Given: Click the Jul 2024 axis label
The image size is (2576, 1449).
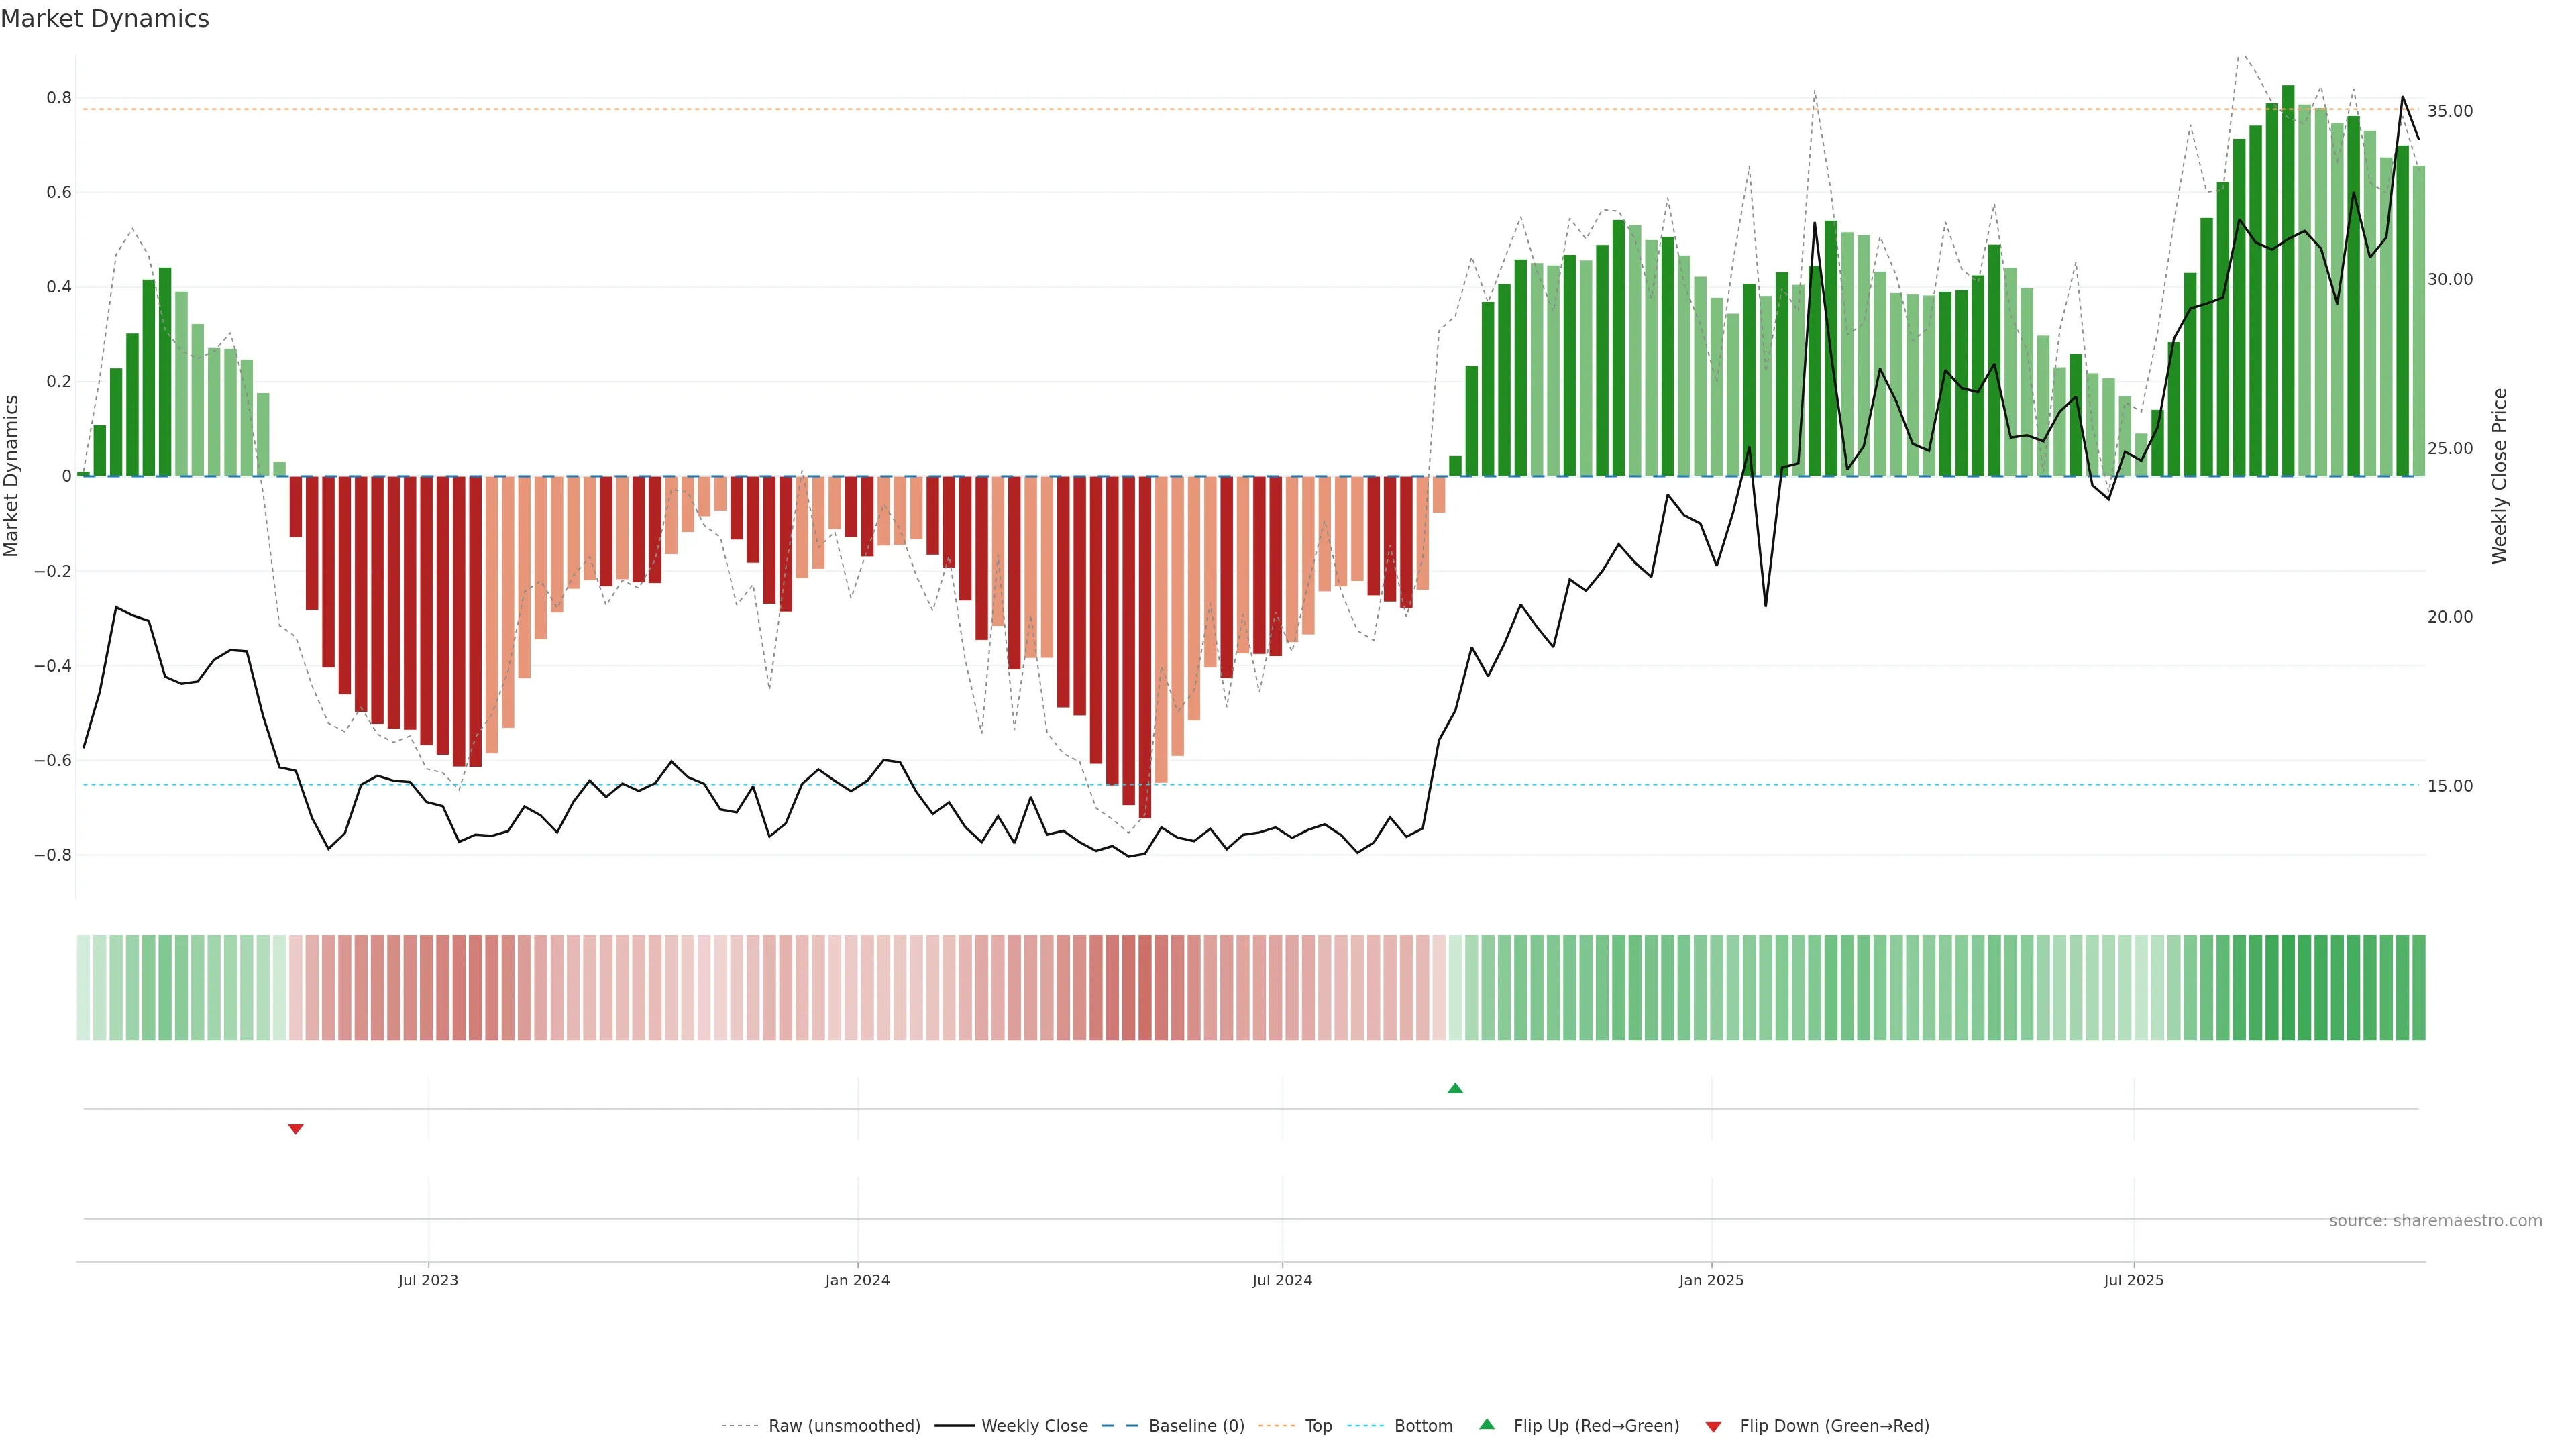Looking at the screenshot, I should (x=1282, y=1280).
